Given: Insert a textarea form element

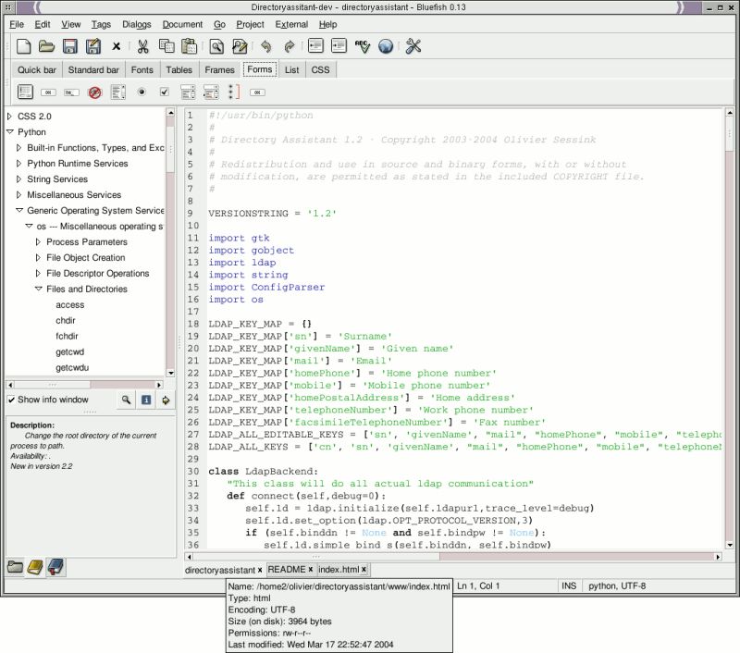Looking at the screenshot, I should [117, 92].
